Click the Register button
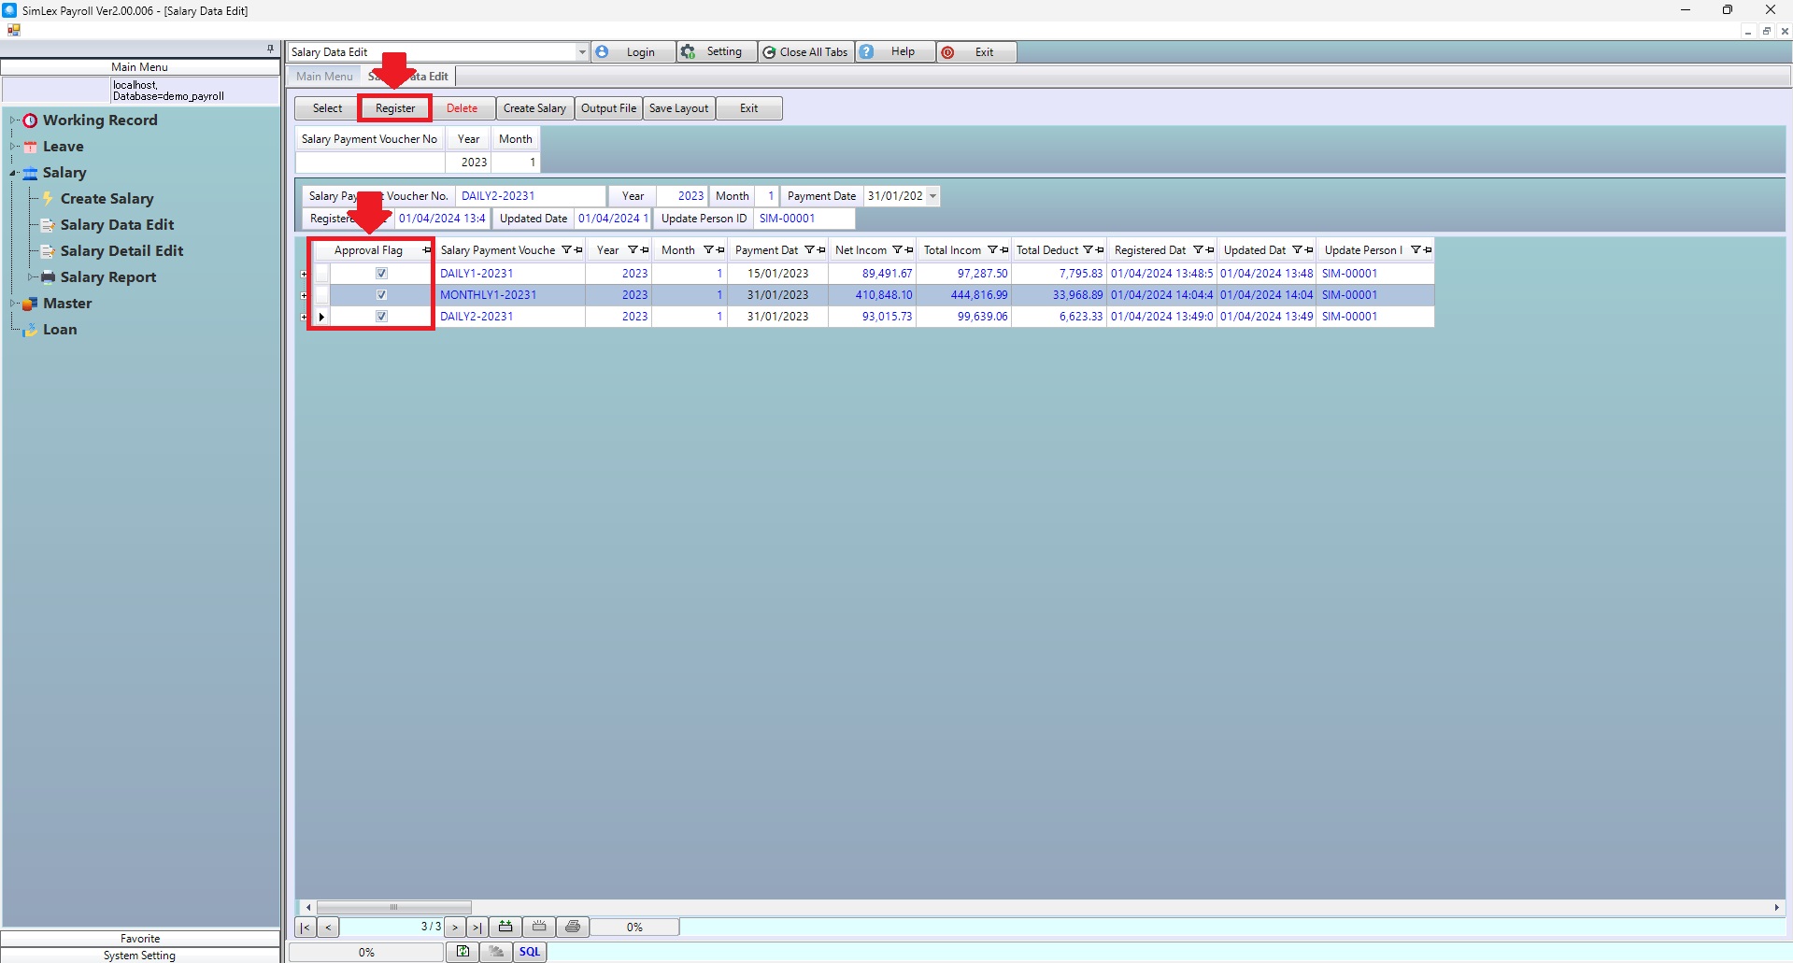The width and height of the screenshot is (1793, 963). tap(395, 108)
